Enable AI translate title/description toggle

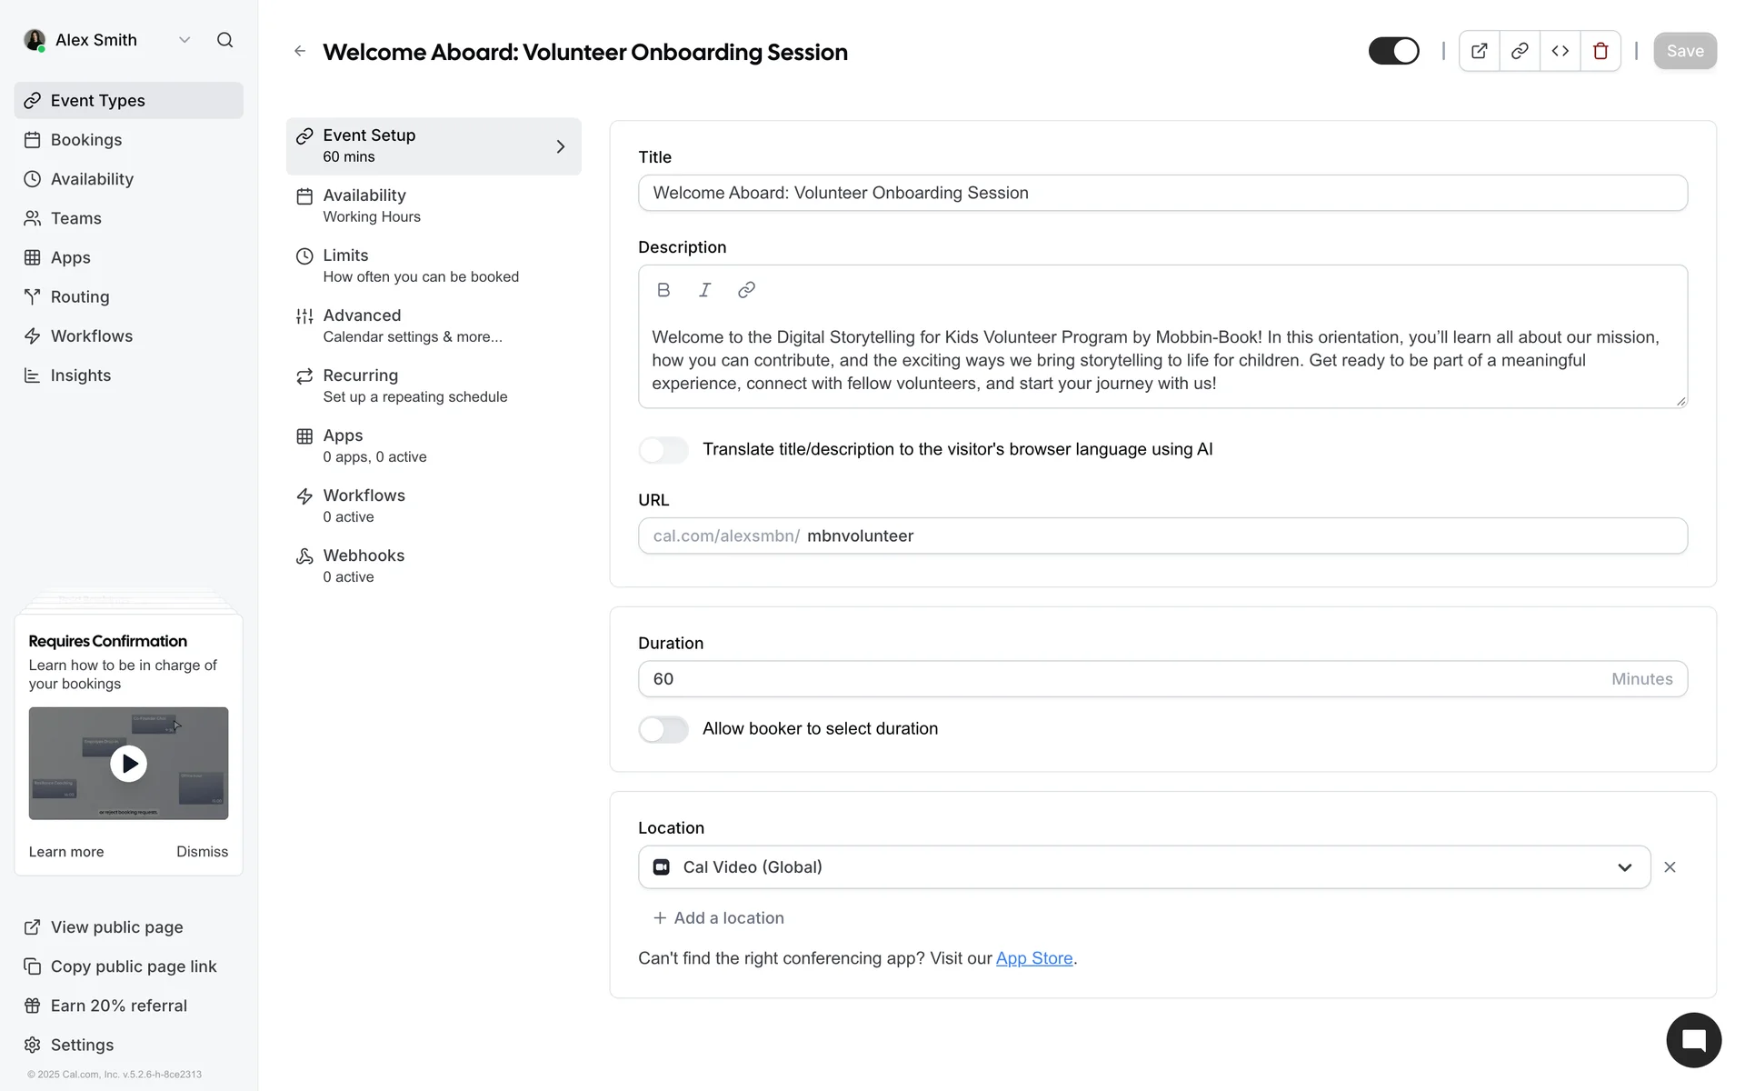(663, 450)
